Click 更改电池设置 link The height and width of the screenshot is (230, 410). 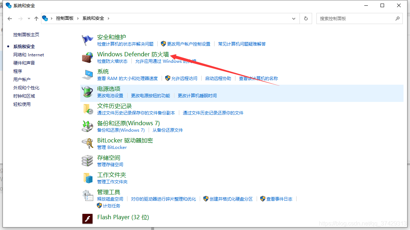click(x=110, y=96)
